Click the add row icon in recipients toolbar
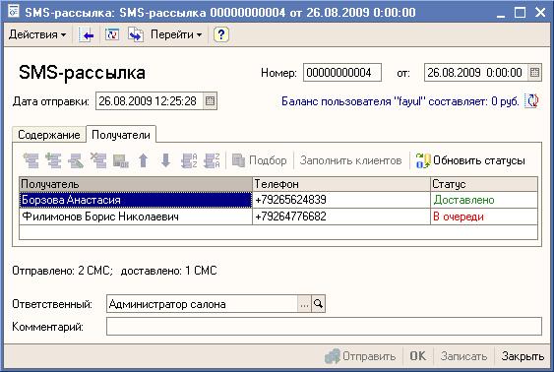Screen dimensions: 554x372 31,160
